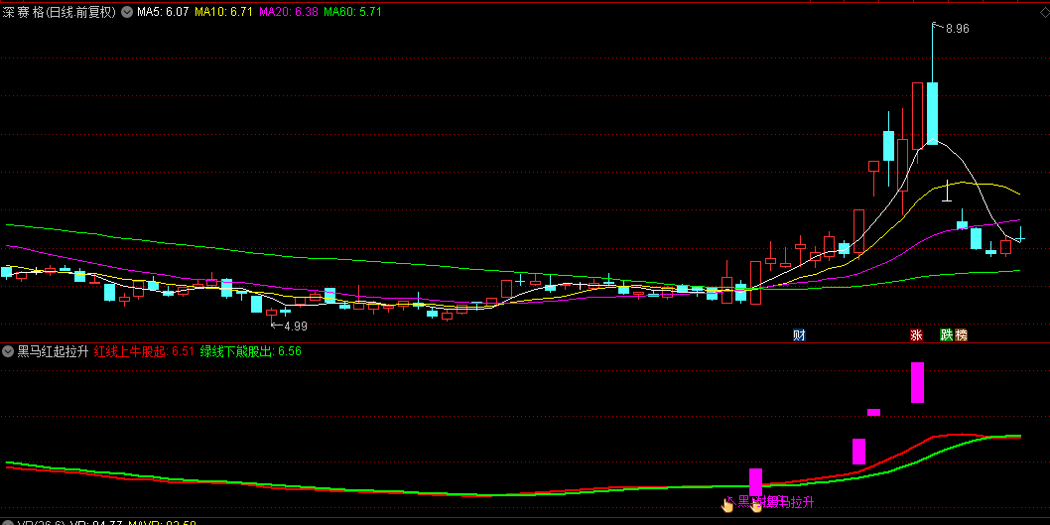The height and width of the screenshot is (525, 1050).
Task: Click the green MA60: 5.71 label
Action: pyautogui.click(x=353, y=12)
